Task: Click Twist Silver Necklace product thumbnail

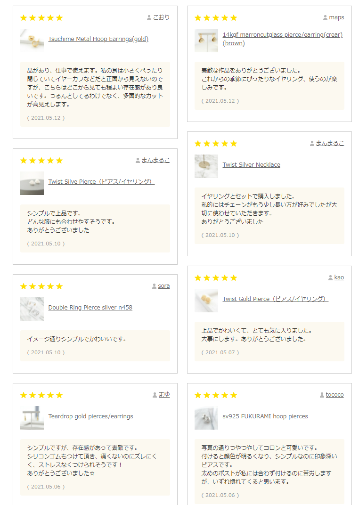Action: pyautogui.click(x=206, y=166)
